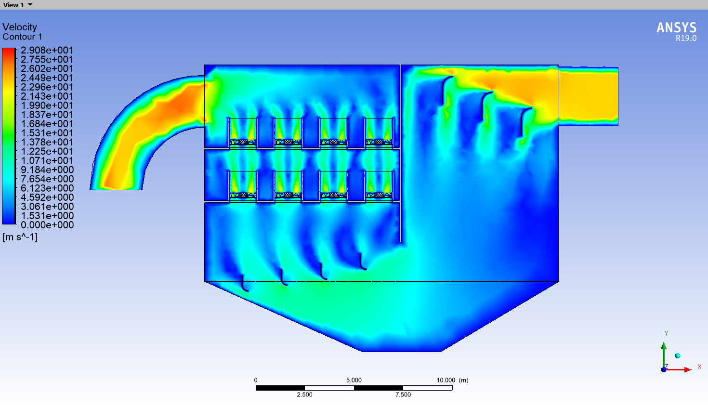Click the ANSYS R19.0 logo
Viewport: 708px width, 407px height.
[x=676, y=31]
